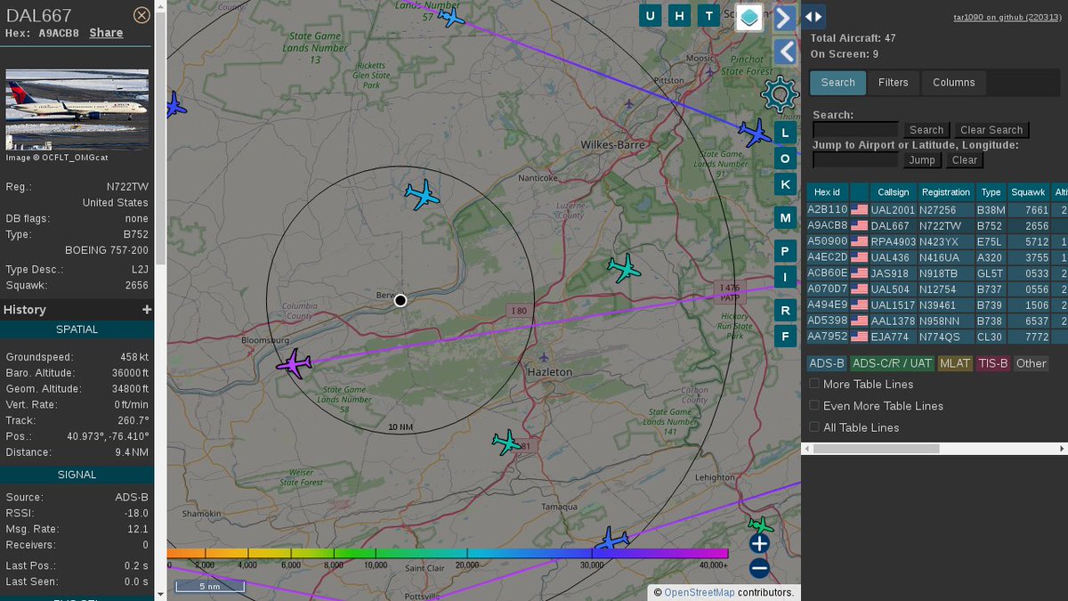
Task: Enable Even More Table Lines checkbox
Action: (x=814, y=405)
